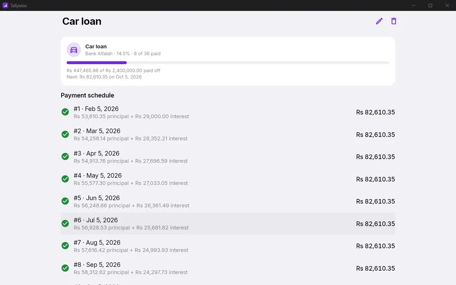Image resolution: width=456 pixels, height=285 pixels.
Task: Click the trash delete icon for Car loan
Action: tap(393, 21)
